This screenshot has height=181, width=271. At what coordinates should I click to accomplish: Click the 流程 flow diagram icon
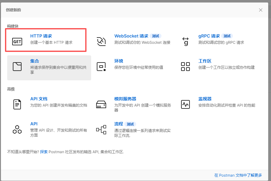pyautogui.click(x=101, y=129)
